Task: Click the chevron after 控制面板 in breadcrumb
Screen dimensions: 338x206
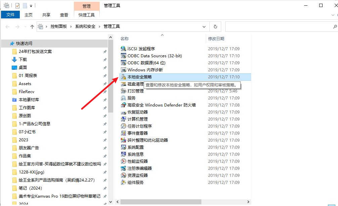Action: (x=71, y=27)
